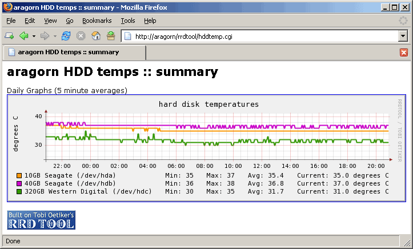
Task: Click the "degrees C" axis label
Action: [16, 134]
